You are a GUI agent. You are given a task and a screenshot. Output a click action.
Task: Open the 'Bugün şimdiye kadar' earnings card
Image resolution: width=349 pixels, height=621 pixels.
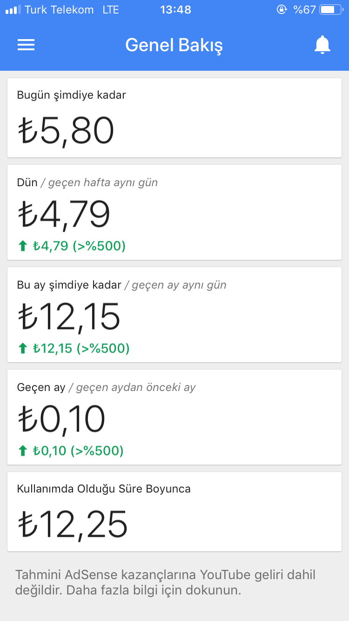coord(174,118)
